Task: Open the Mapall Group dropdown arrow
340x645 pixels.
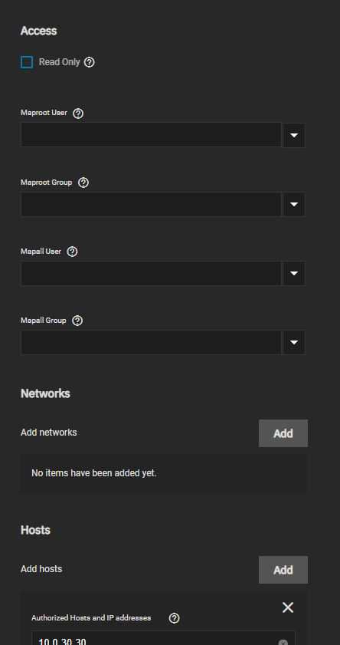Action: coord(294,342)
